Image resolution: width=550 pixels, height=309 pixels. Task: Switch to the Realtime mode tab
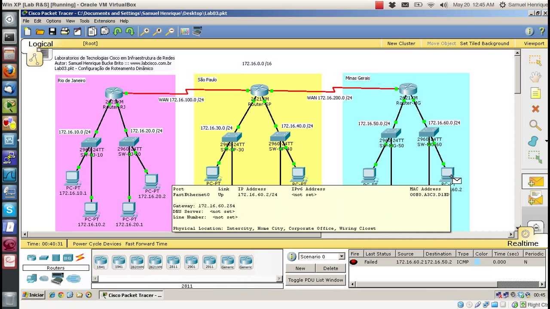tap(522, 243)
